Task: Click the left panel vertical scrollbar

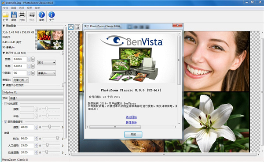Action: (x=65, y=83)
